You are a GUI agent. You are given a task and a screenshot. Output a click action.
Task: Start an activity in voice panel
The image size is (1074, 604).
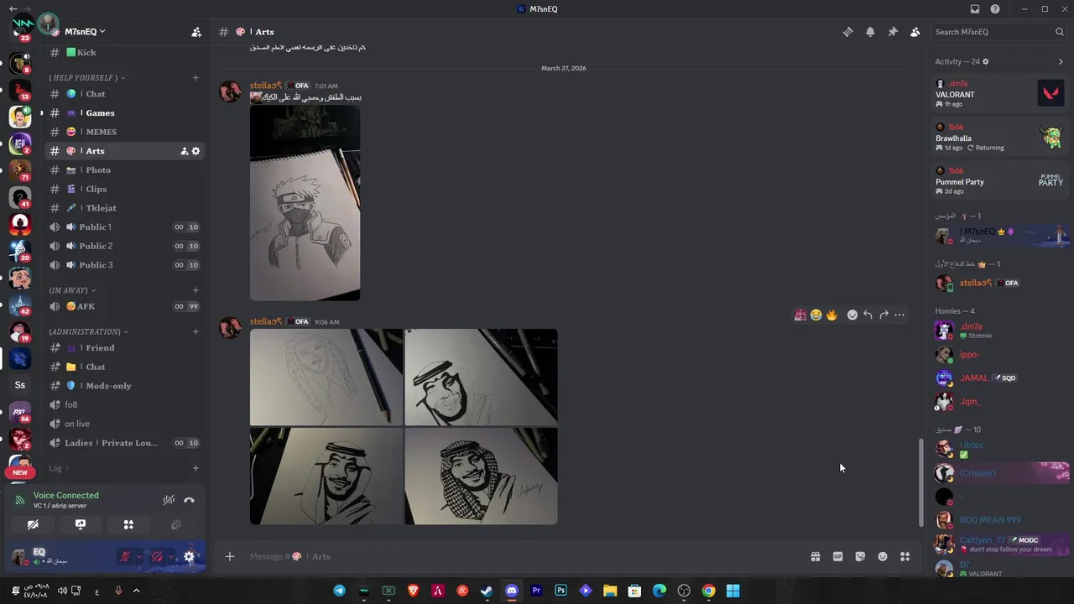[128, 525]
